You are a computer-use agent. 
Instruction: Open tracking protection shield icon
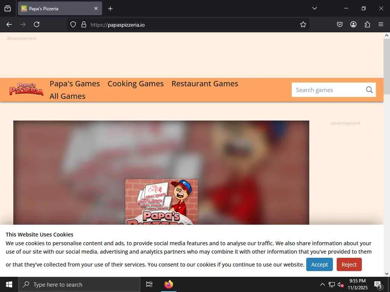tap(73, 24)
